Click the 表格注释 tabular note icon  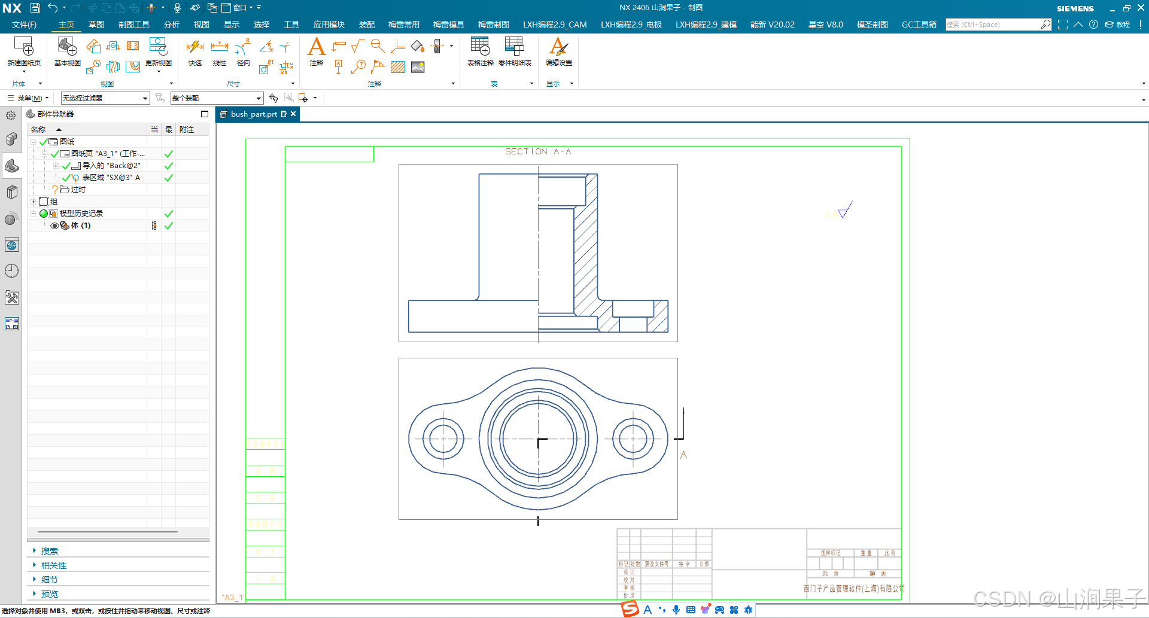pyautogui.click(x=480, y=47)
